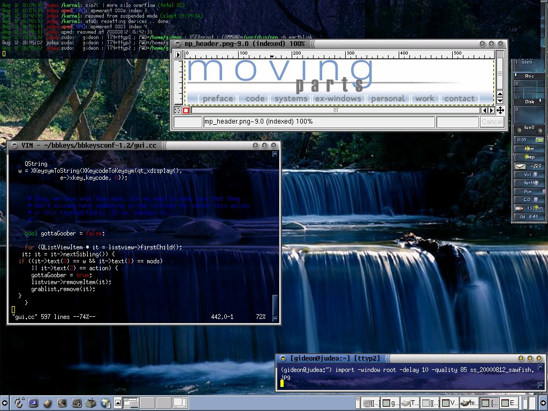Hide the panel with right arrow button
The width and height of the screenshot is (548, 411).
click(x=544, y=403)
